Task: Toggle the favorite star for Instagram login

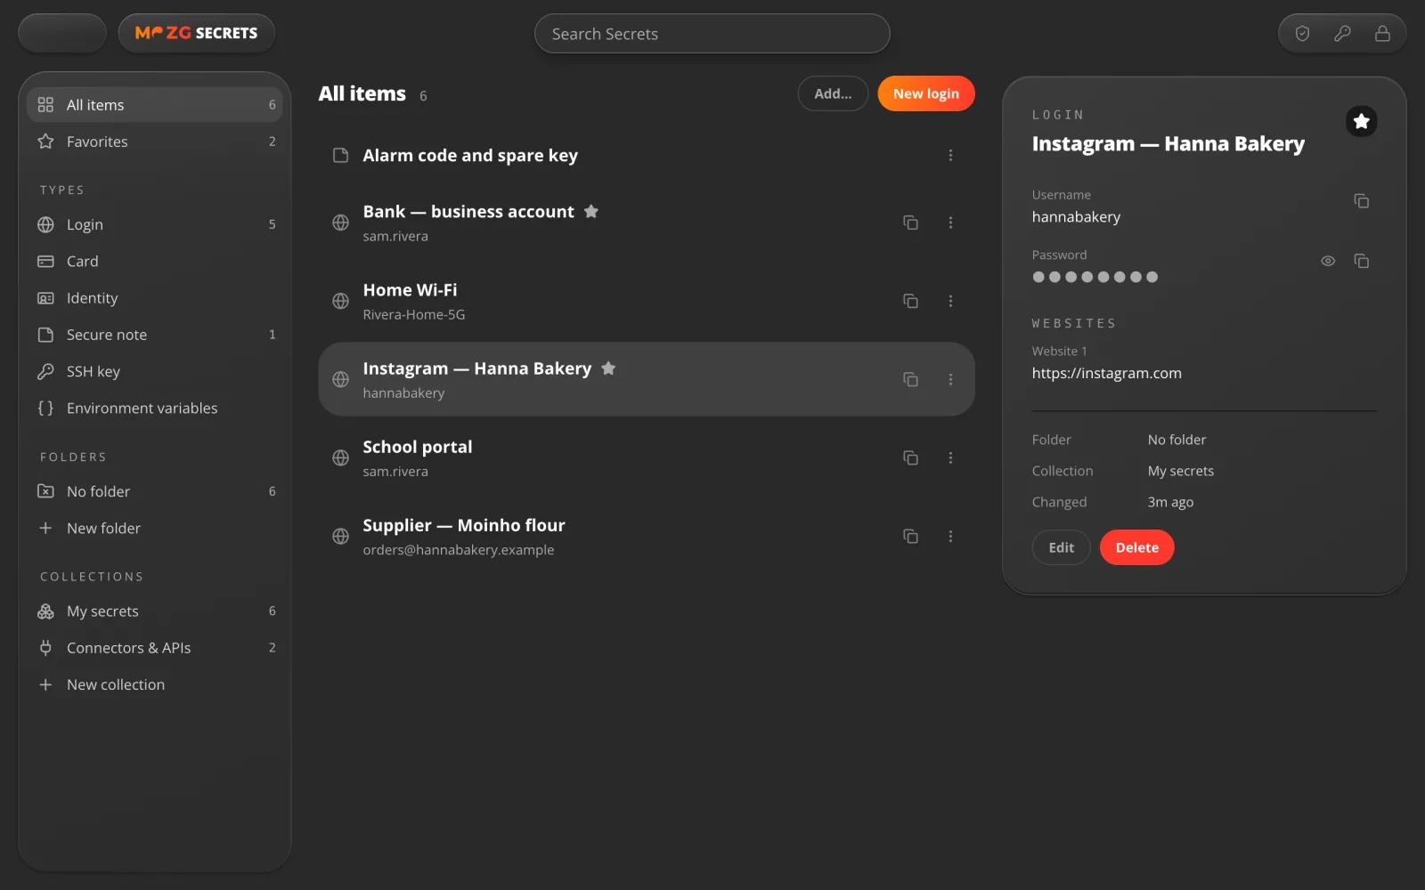Action: 1361,121
